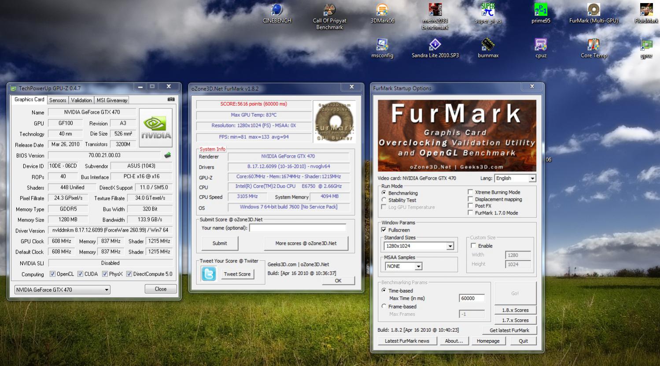Click the 1.8.x Scores button
The height and width of the screenshot is (366, 660).
515,310
